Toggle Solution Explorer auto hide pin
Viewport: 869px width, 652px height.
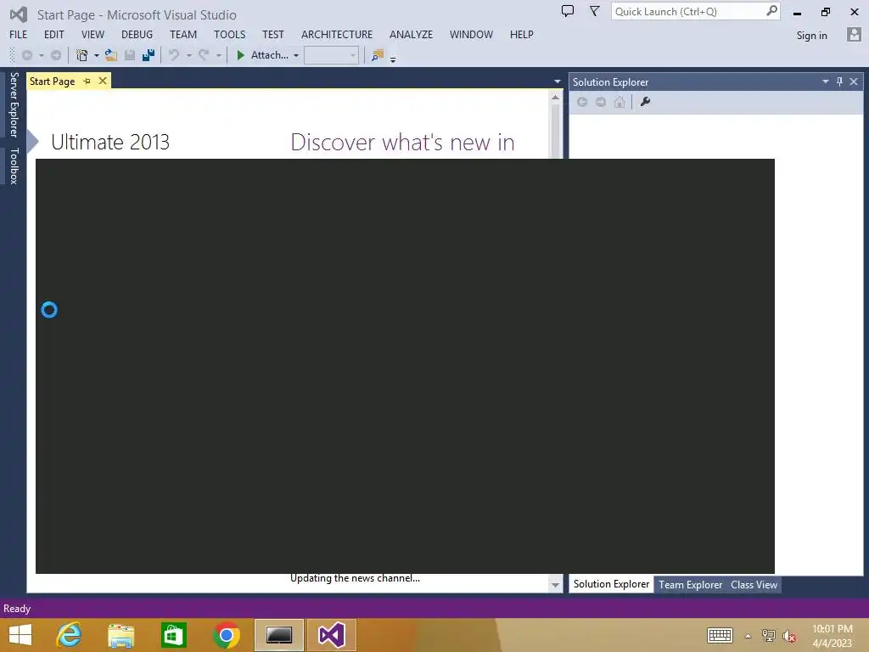click(x=839, y=81)
